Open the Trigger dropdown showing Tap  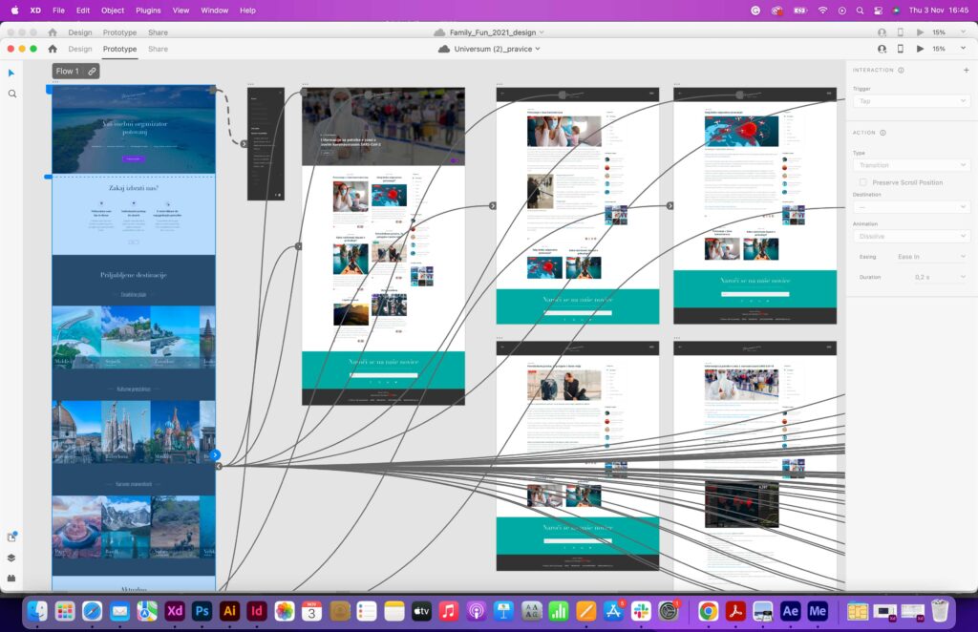(x=910, y=101)
